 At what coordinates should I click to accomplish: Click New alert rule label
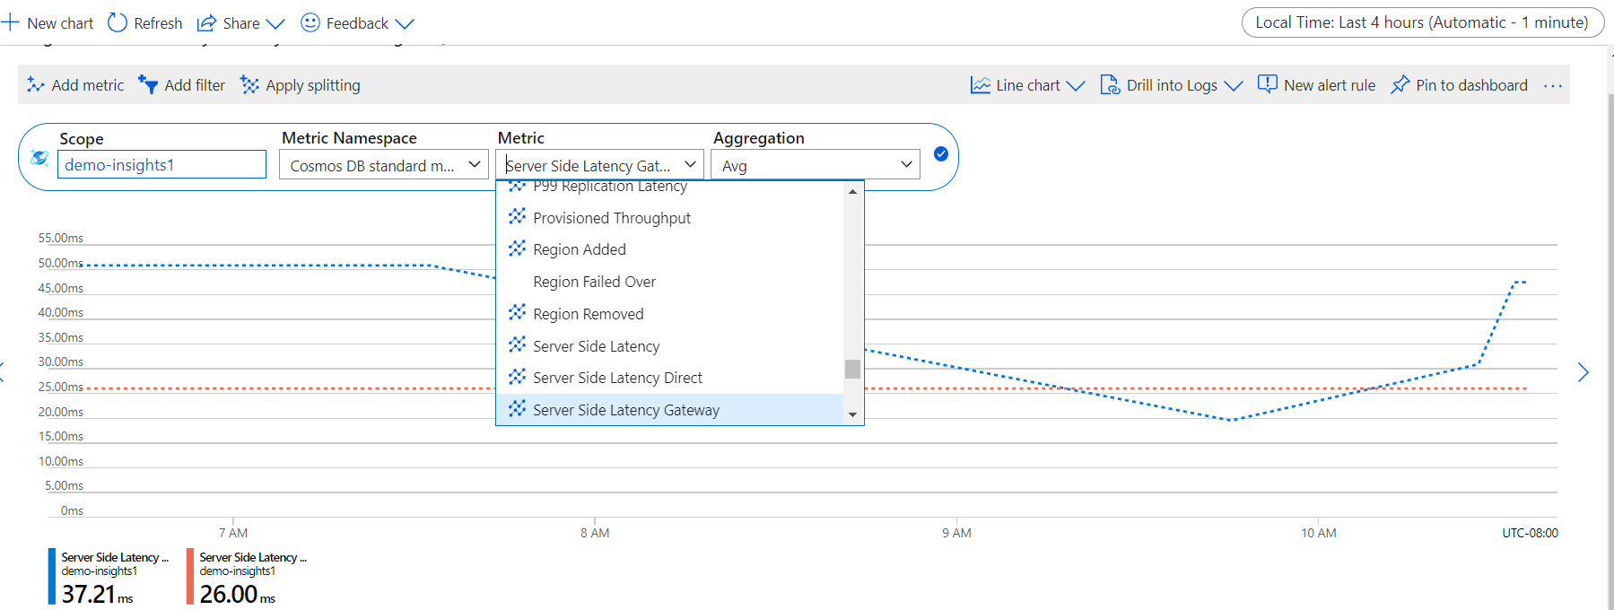1330,85
